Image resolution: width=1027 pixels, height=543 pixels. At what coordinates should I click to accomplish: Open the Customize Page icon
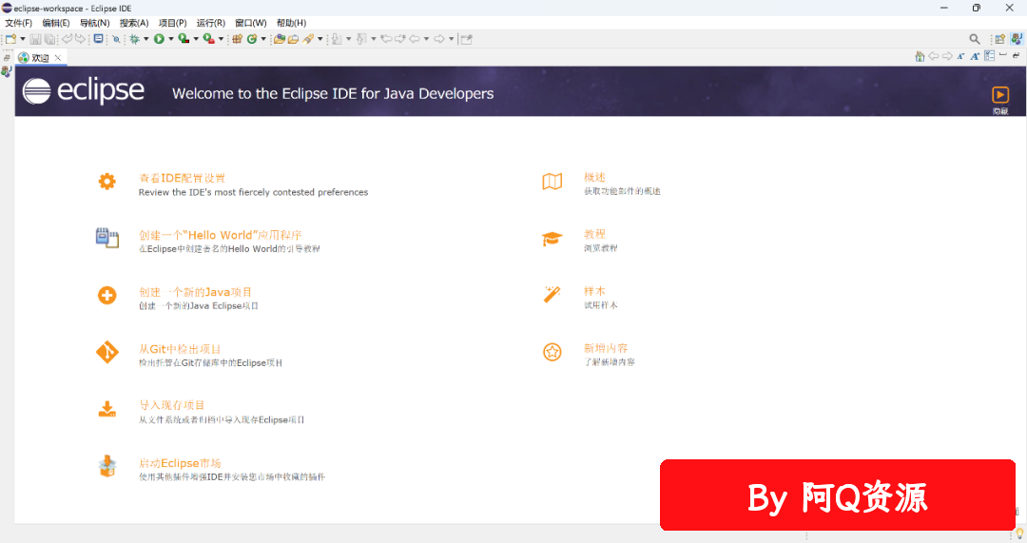[x=989, y=56]
